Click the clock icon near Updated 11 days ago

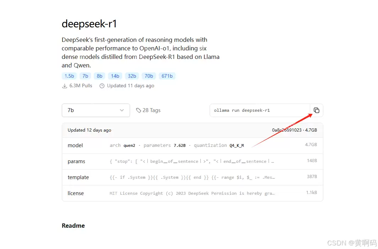pyautogui.click(x=102, y=85)
